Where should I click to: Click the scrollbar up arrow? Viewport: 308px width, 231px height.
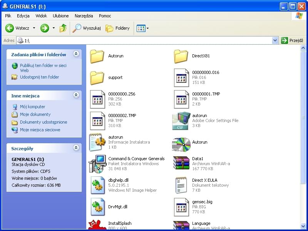coord(303,48)
